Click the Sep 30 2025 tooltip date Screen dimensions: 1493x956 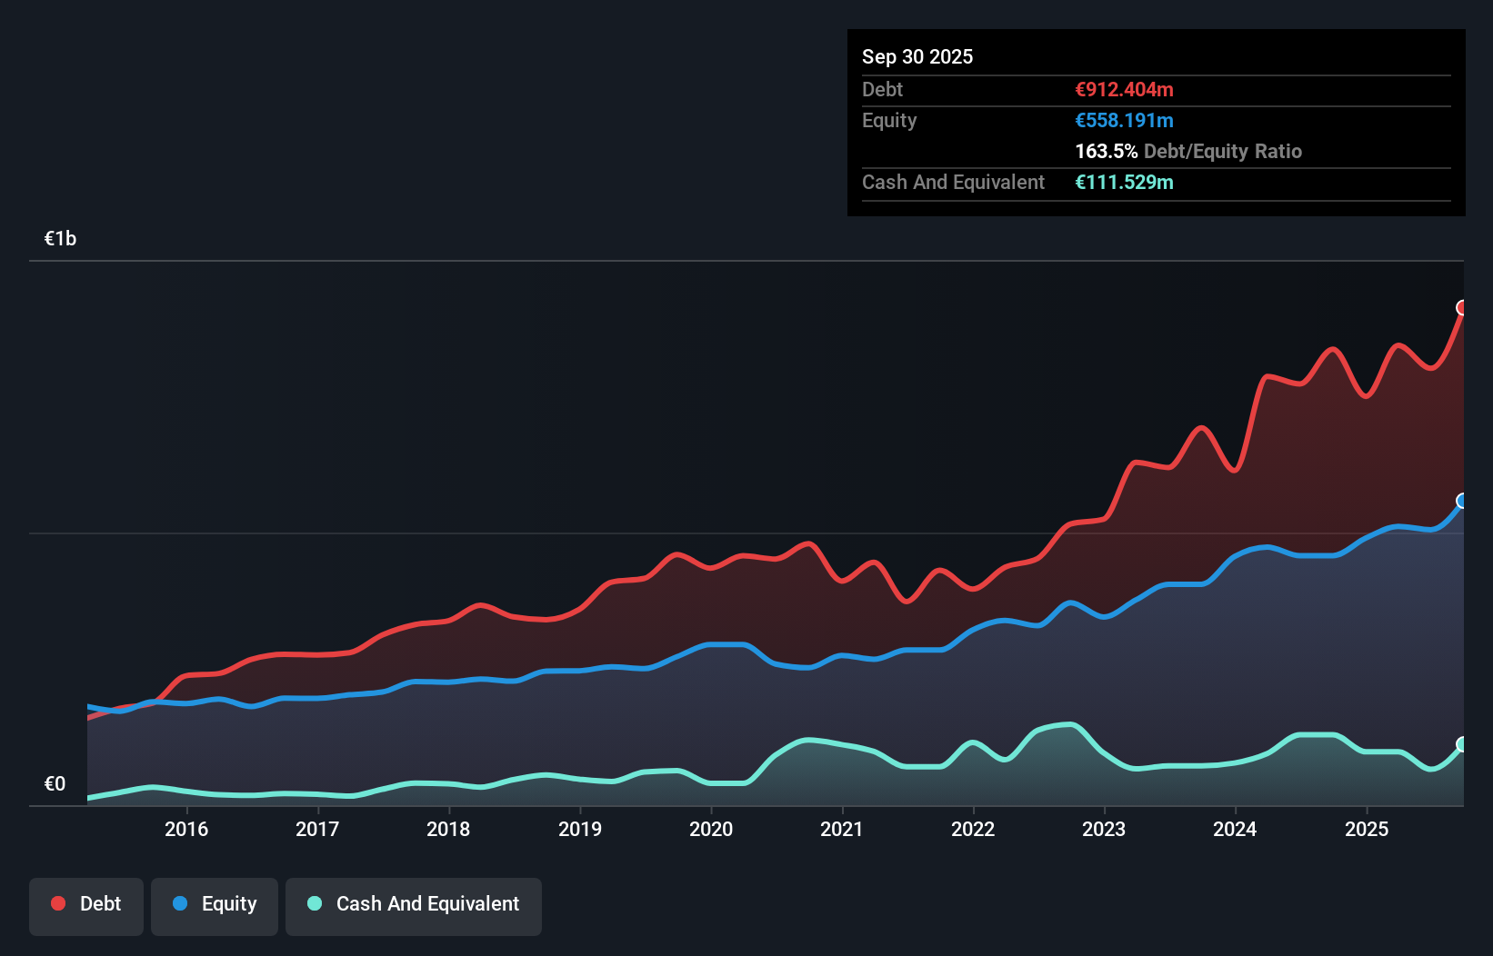(917, 56)
